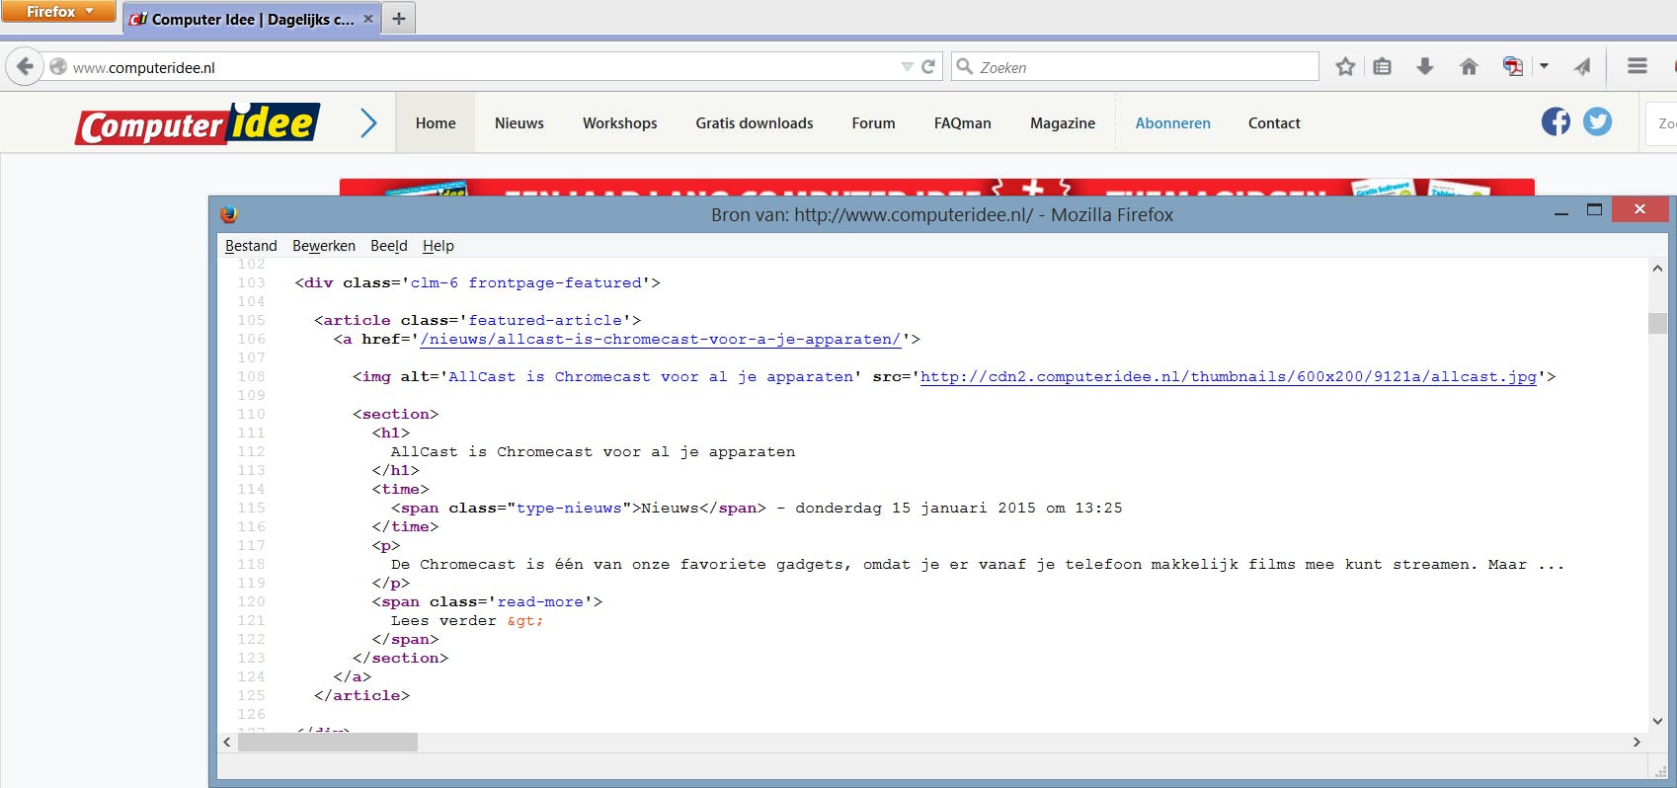Open the Firefox application menu button
The height and width of the screenshot is (788, 1677).
[58, 11]
